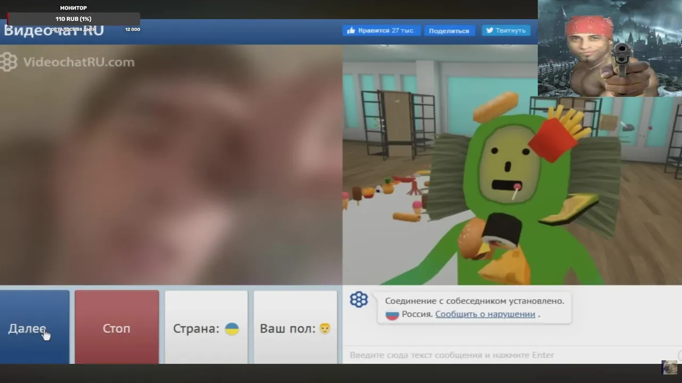Click the Россия country text

(x=417, y=314)
